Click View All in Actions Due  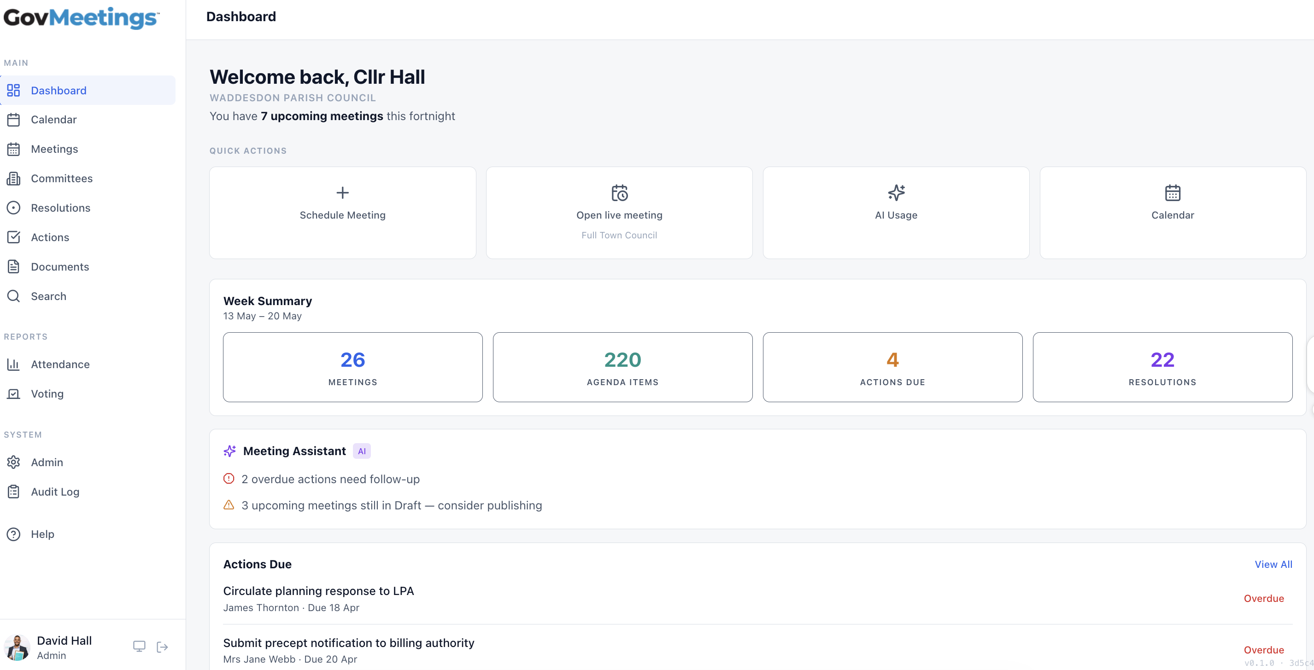tap(1273, 565)
